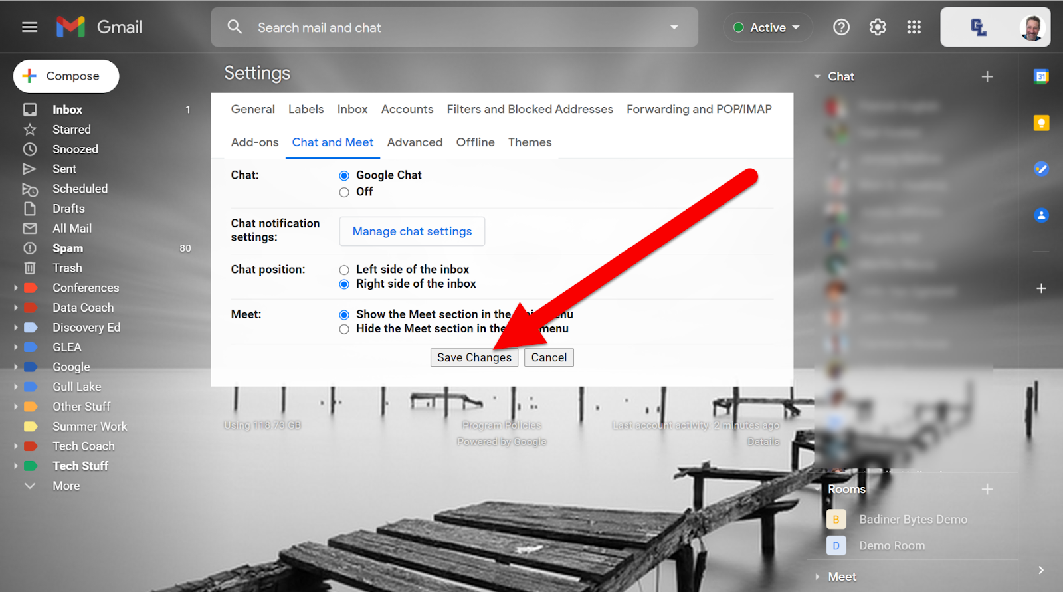The height and width of the screenshot is (592, 1063).
Task: Collapse the Rooms section
Action: [x=817, y=490]
